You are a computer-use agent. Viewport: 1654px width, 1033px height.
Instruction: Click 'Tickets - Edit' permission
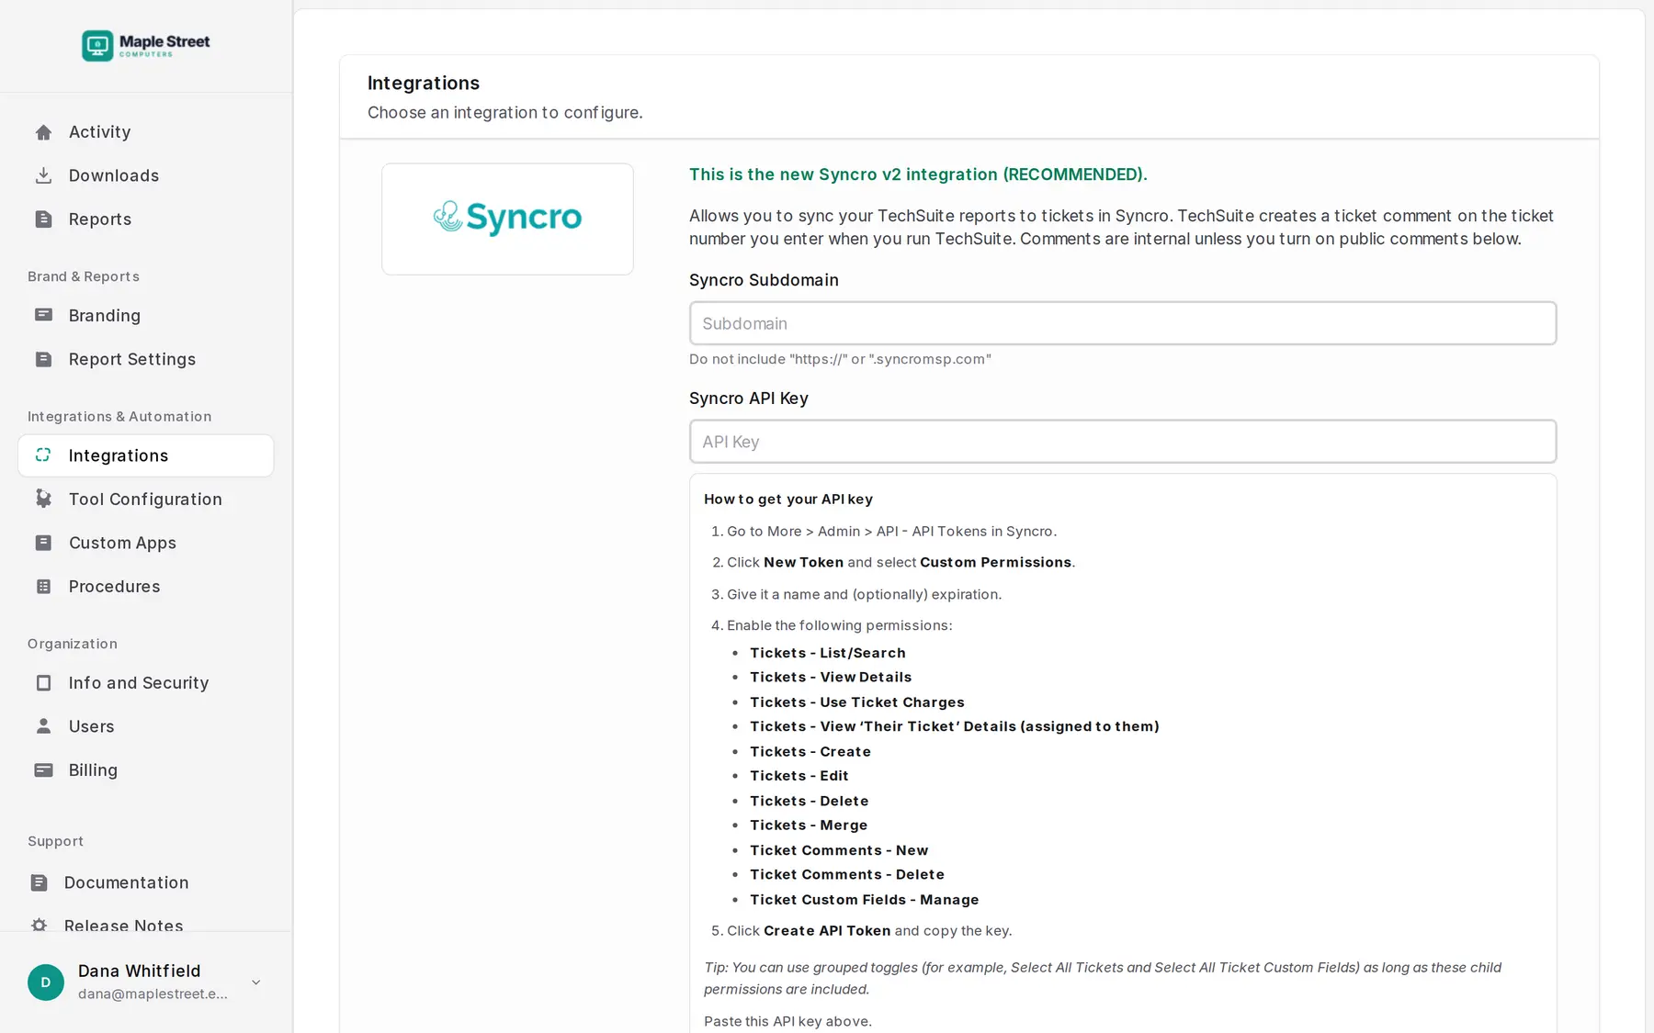799,776
